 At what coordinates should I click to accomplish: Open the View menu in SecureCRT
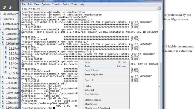(37, 4)
